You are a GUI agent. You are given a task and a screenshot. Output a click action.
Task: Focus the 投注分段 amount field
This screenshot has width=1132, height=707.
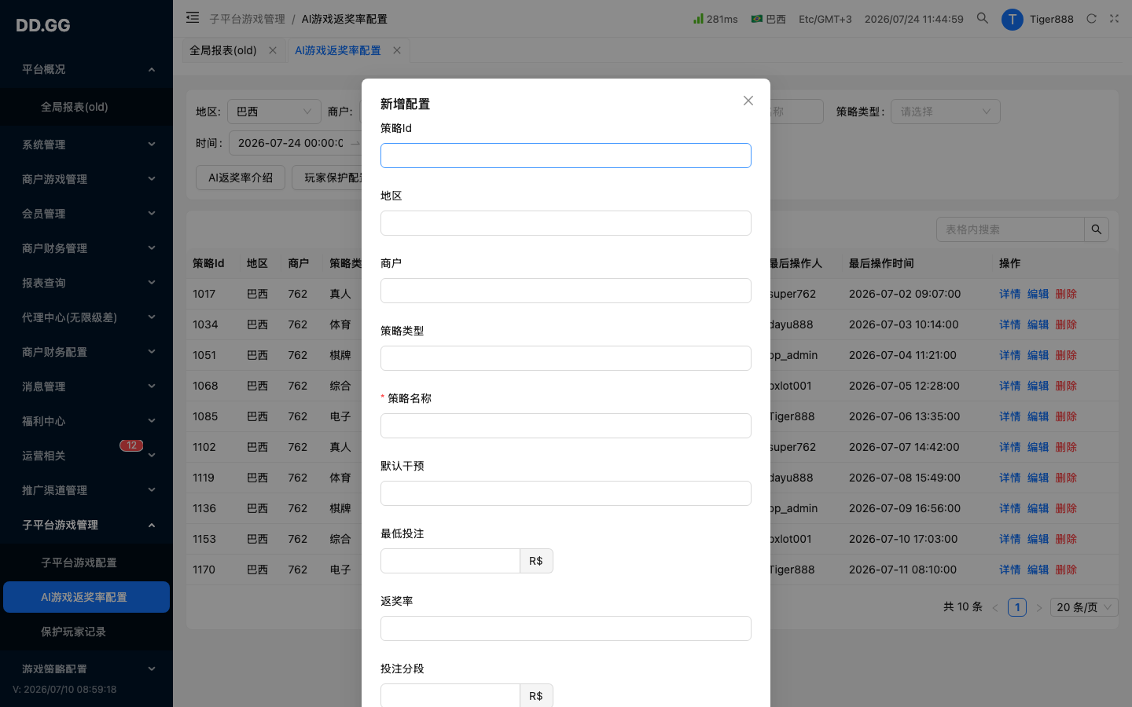coord(450,696)
